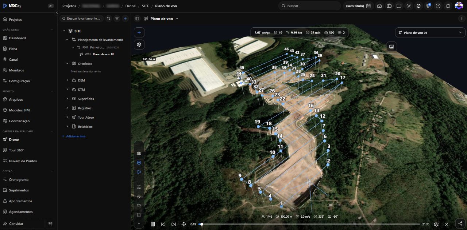
Task: Open the briefcase icon in top bar
Action: 389,6
